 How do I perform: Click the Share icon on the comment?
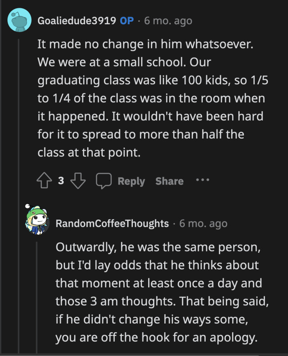(x=169, y=181)
